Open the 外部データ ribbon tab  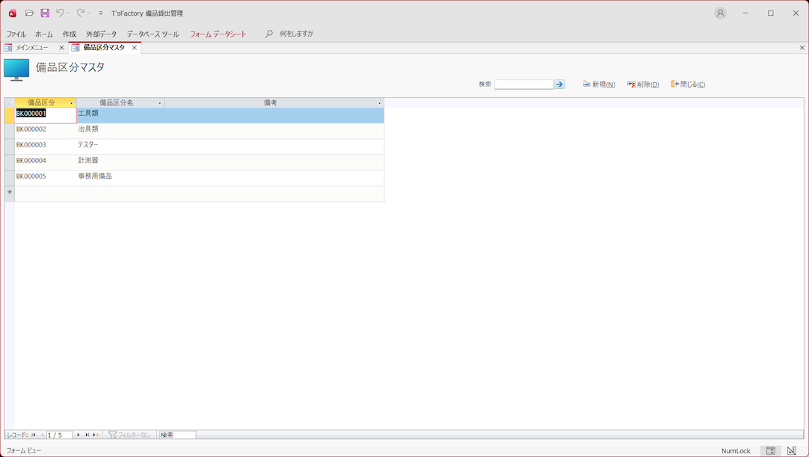(x=101, y=34)
